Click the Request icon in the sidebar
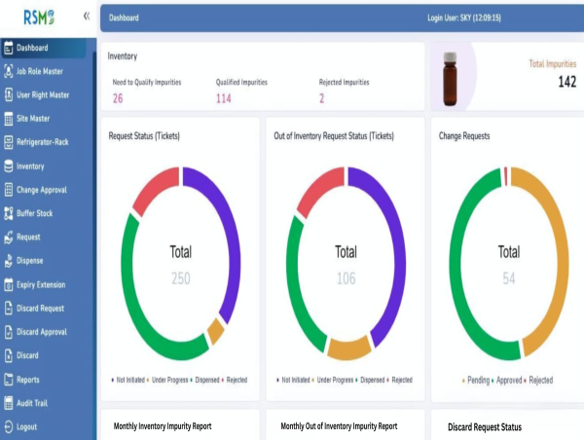Viewport: 584px width, 440px height. [8, 238]
